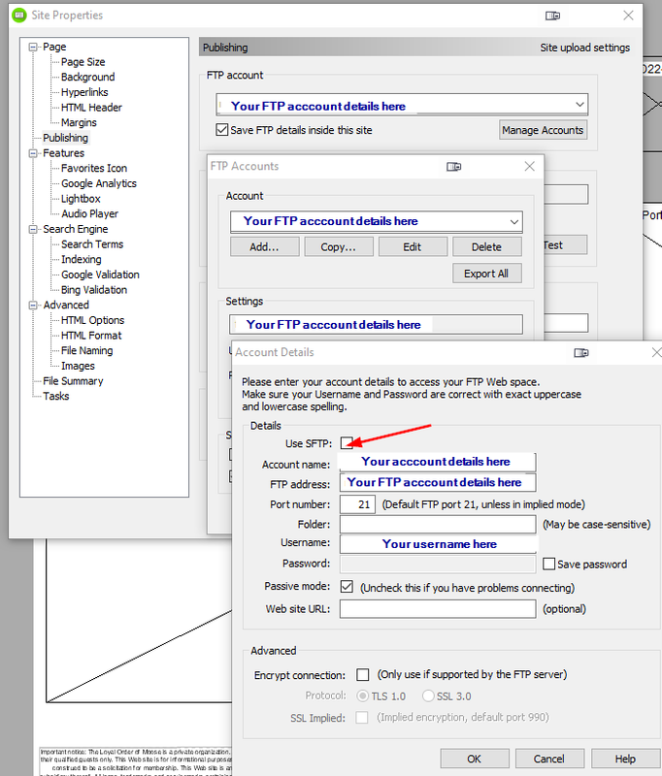Image resolution: width=662 pixels, height=776 pixels.
Task: Click the Test button in Publishing
Action: coord(566,245)
